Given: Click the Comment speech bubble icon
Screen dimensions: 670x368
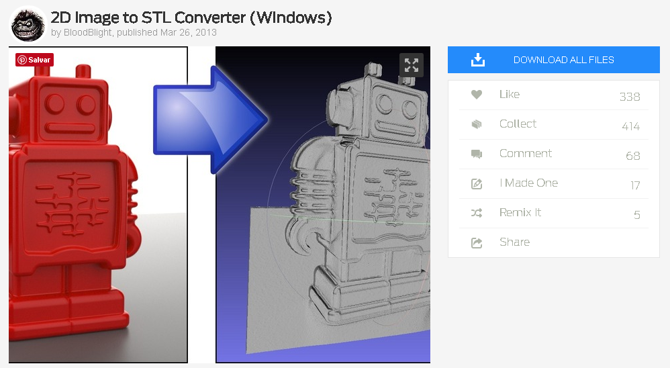Looking at the screenshot, I should coord(477,154).
